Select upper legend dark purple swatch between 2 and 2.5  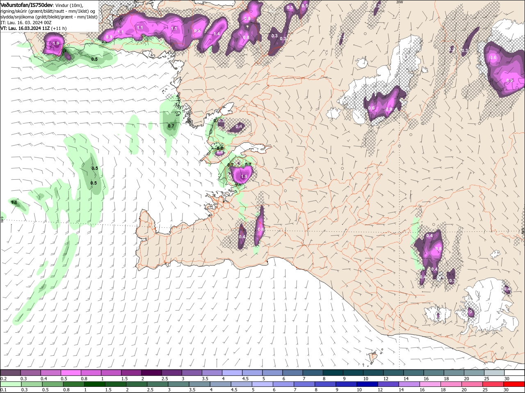coord(151,372)
